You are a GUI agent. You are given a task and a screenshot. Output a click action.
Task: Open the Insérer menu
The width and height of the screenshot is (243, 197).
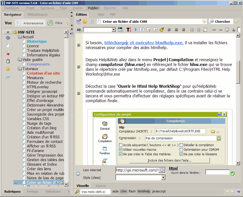78,8
